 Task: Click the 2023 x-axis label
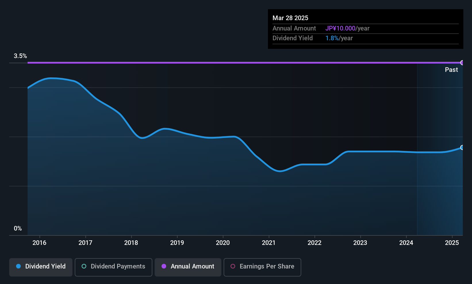coord(360,243)
